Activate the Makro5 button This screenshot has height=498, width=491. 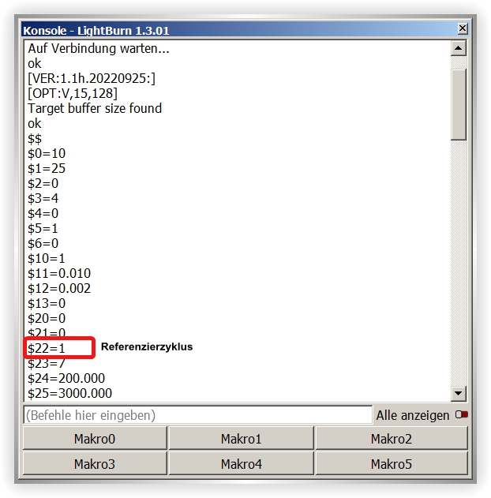(392, 464)
